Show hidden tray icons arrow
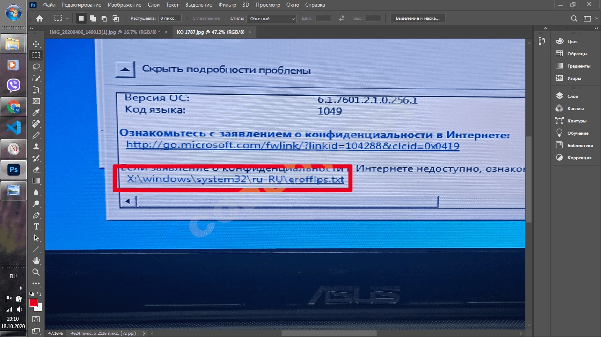This screenshot has height=337, width=601. click(21, 288)
